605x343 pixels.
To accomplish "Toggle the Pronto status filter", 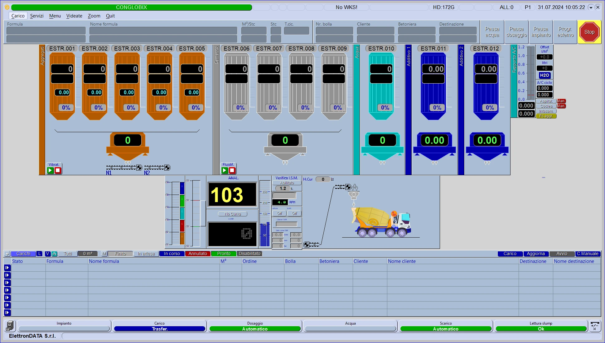I will click(224, 254).
